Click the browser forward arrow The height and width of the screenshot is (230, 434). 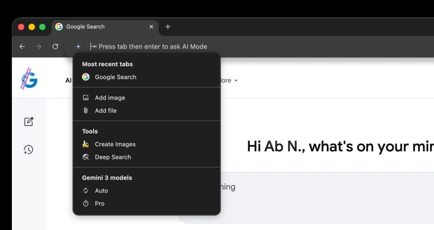click(x=39, y=47)
